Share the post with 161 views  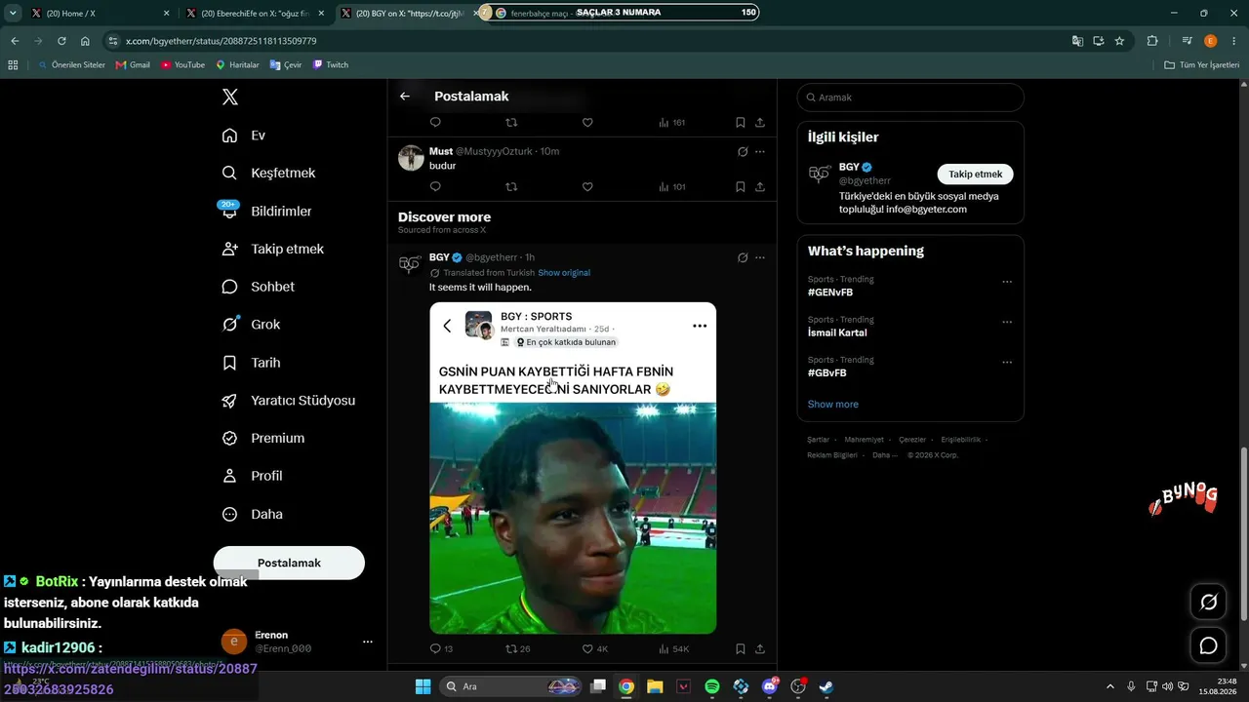pos(760,122)
